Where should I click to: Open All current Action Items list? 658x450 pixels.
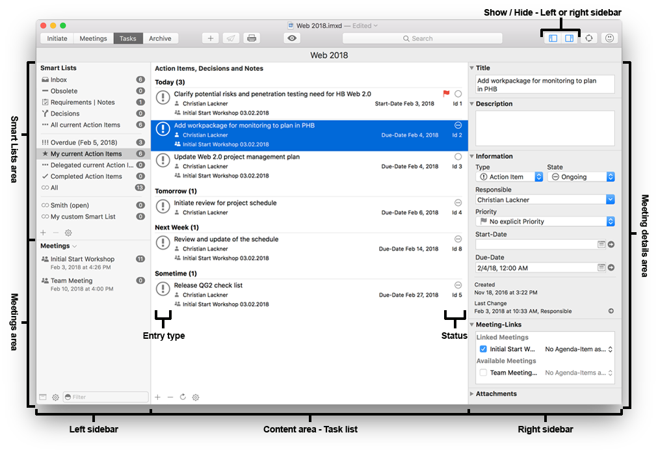point(93,125)
